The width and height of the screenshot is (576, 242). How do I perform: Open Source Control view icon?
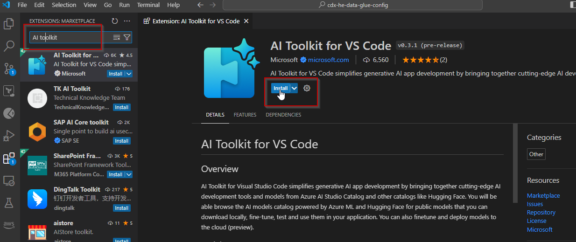(9, 69)
